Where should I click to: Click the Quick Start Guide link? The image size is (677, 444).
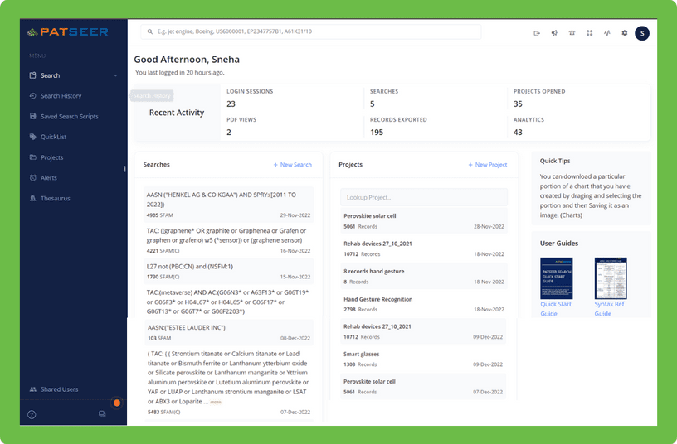tap(556, 309)
